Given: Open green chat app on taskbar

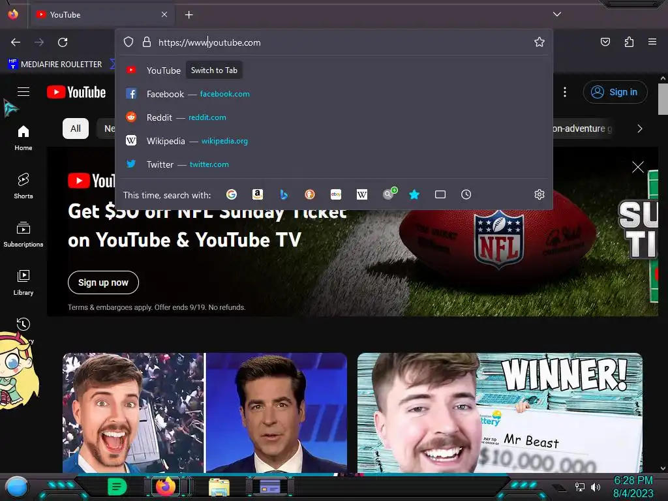Looking at the screenshot, I should coord(117,487).
